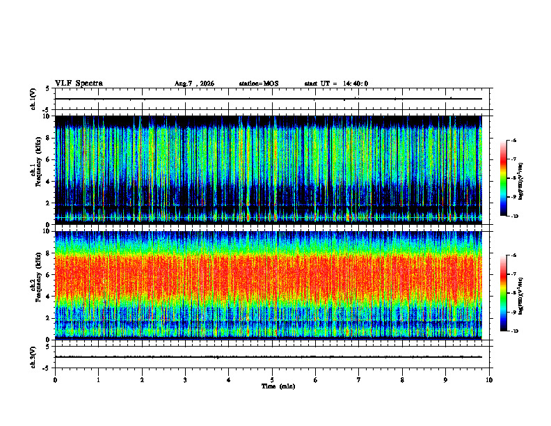Screen dimensions: 551x426
Task: Click the "6" tick on ch.1 frequency axis
Action: click(x=49, y=160)
